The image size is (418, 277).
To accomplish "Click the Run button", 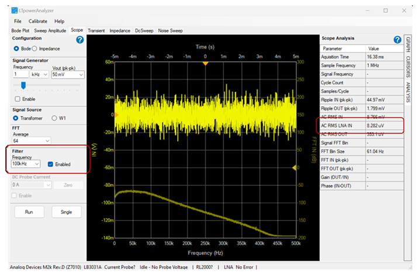I will [29, 212].
